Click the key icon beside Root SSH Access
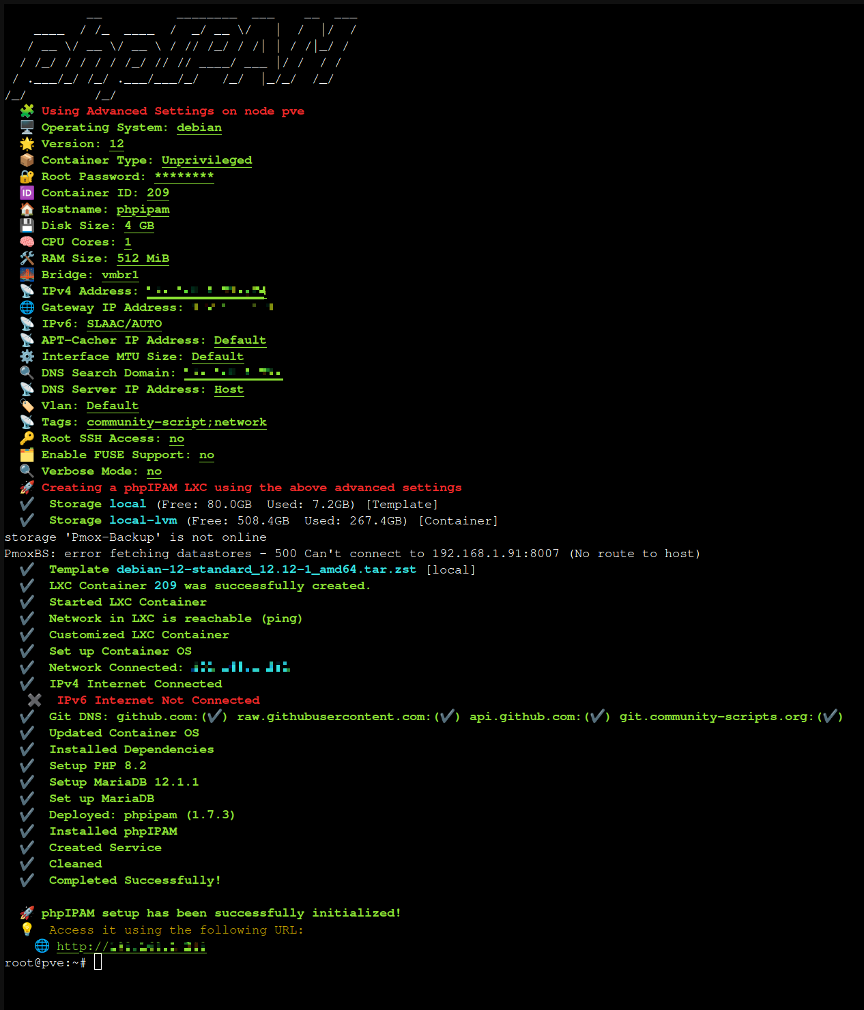This screenshot has width=864, height=1010. pos(27,439)
